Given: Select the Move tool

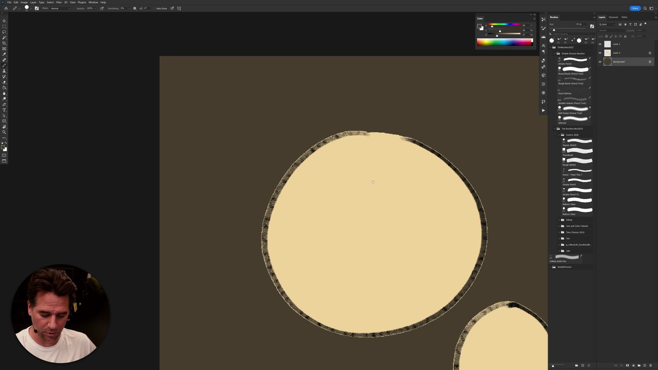Looking at the screenshot, I should (x=4, y=21).
